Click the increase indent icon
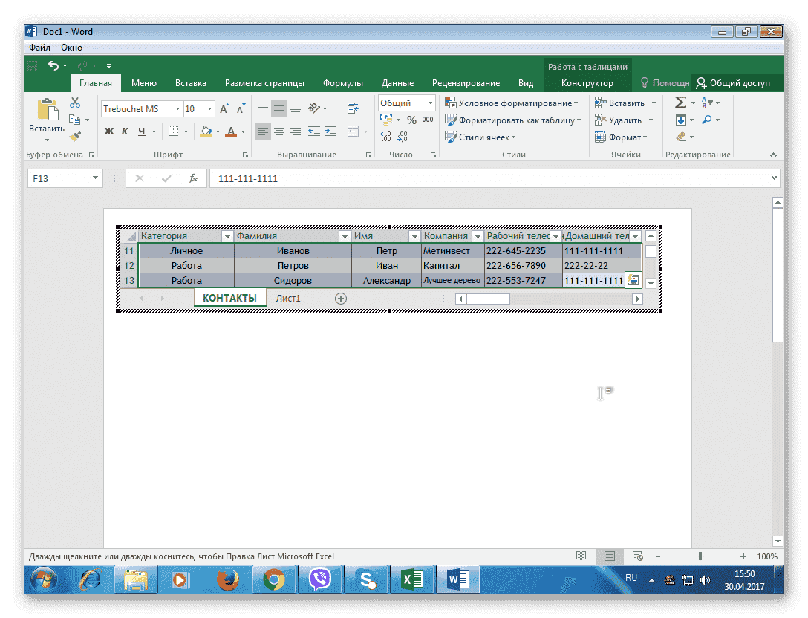This screenshot has width=808, height=618. click(329, 131)
